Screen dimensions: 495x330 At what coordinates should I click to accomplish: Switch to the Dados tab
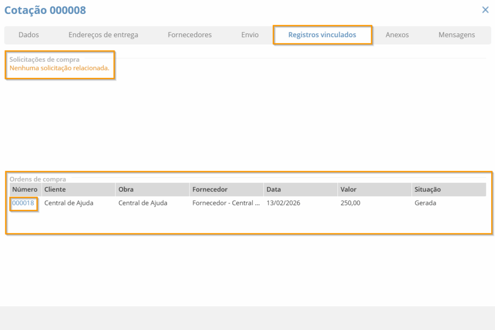pyautogui.click(x=29, y=35)
